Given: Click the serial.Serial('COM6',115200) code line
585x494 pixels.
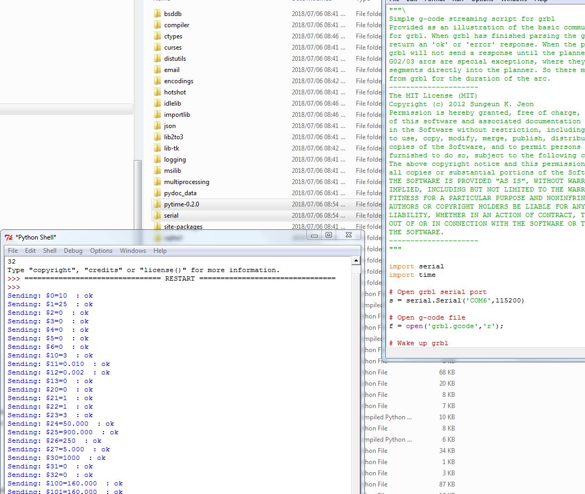Looking at the screenshot, I should (x=457, y=301).
